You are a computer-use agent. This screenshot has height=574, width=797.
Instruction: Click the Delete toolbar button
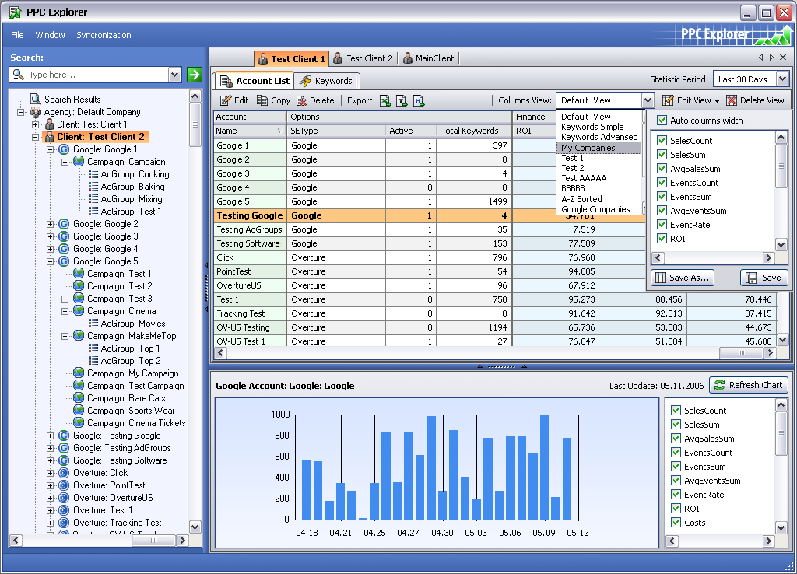click(x=315, y=100)
